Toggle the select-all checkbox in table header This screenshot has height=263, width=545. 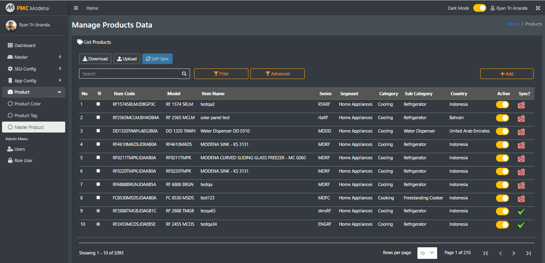tap(99, 94)
